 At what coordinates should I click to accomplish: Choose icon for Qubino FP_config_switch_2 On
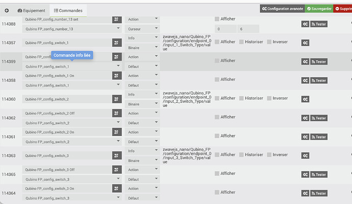click(117, 132)
